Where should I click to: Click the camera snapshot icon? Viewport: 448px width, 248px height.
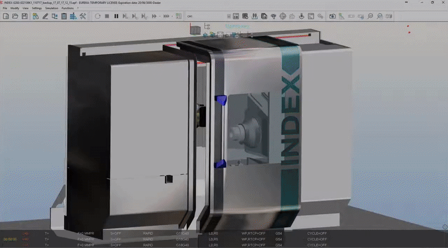pyautogui.click(x=332, y=16)
